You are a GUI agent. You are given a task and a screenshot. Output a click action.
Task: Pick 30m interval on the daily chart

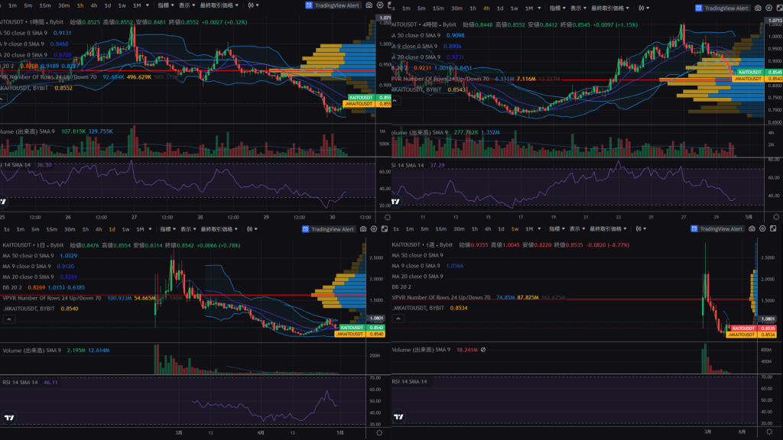[70, 229]
